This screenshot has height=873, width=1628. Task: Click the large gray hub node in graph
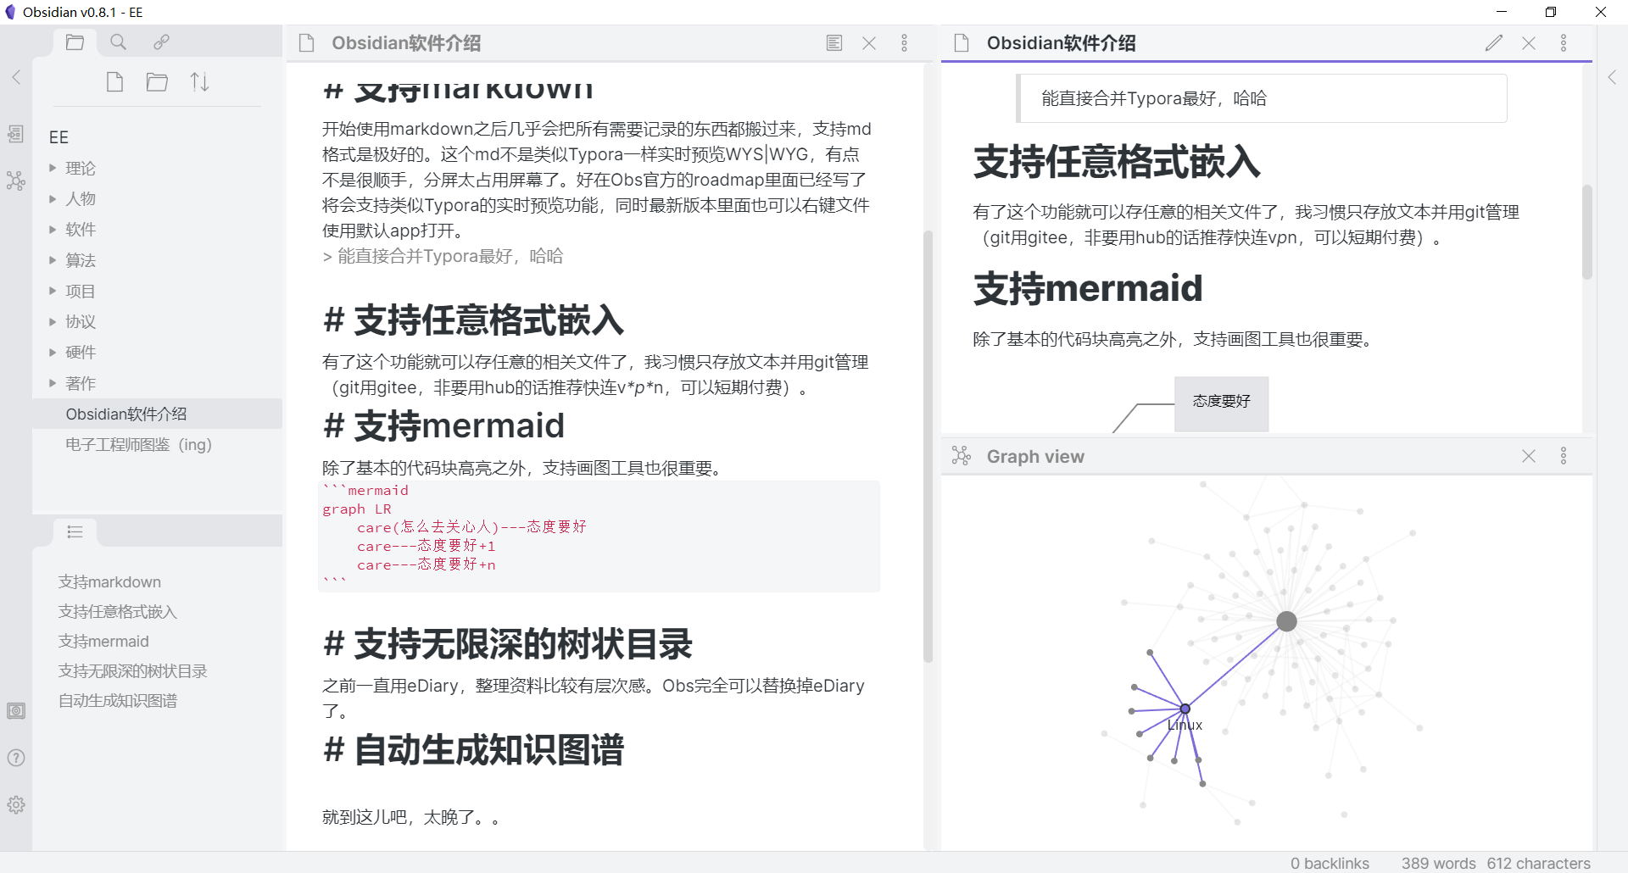[x=1286, y=621]
